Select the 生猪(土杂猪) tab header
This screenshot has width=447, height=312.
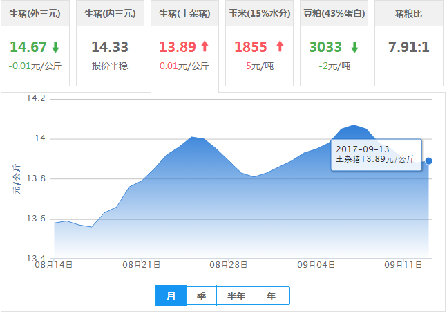click(x=184, y=13)
